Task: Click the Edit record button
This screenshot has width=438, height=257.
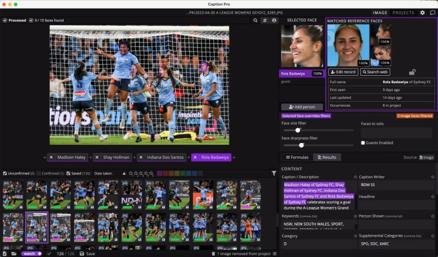Action: (x=343, y=72)
